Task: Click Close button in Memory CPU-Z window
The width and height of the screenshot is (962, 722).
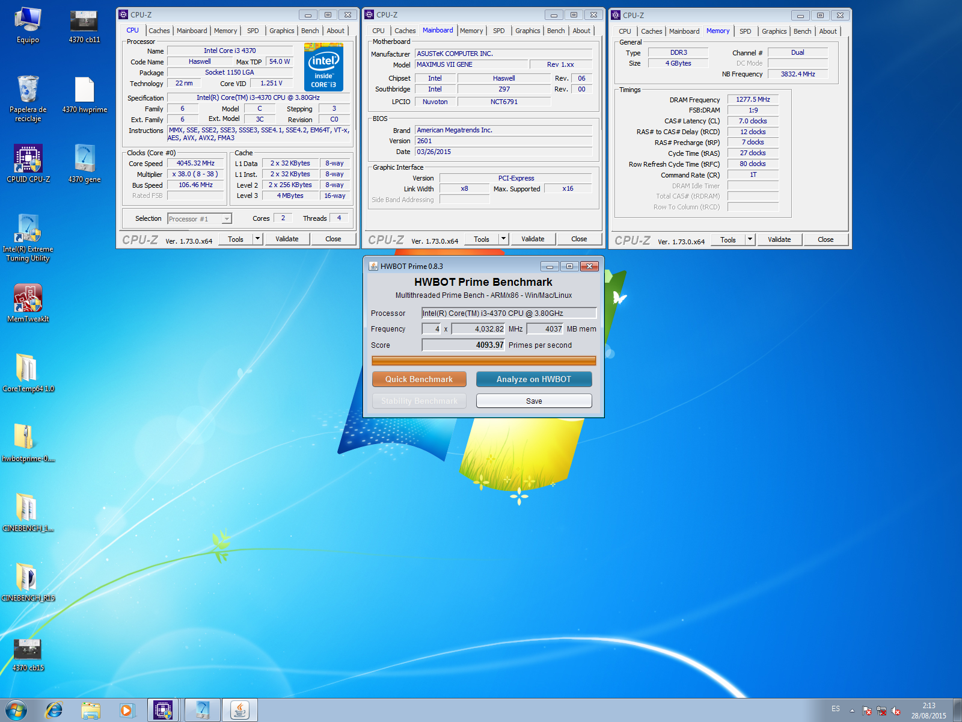Action: click(826, 239)
